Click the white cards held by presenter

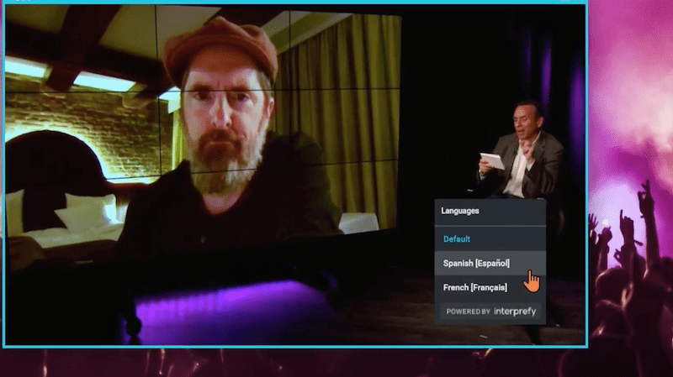pyautogui.click(x=493, y=160)
